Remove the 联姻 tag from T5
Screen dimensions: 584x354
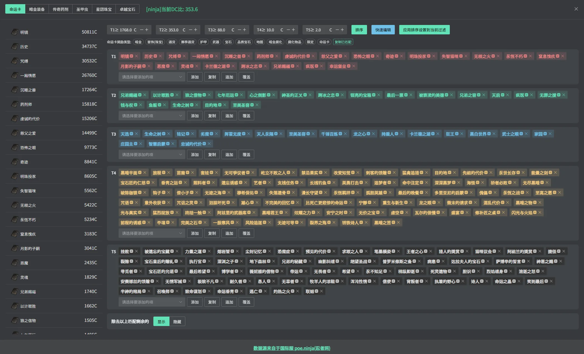click(x=321, y=291)
